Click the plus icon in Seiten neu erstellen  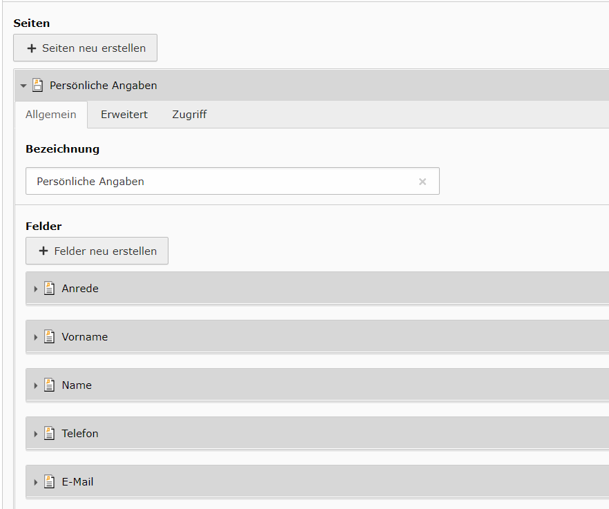pyautogui.click(x=32, y=48)
